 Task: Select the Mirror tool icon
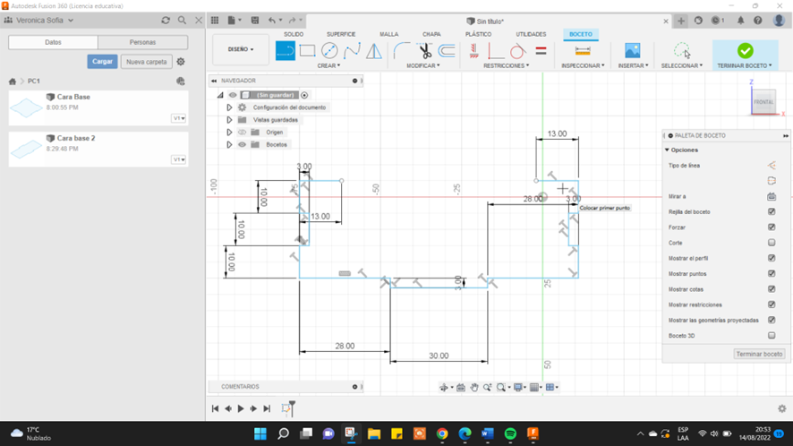point(374,51)
